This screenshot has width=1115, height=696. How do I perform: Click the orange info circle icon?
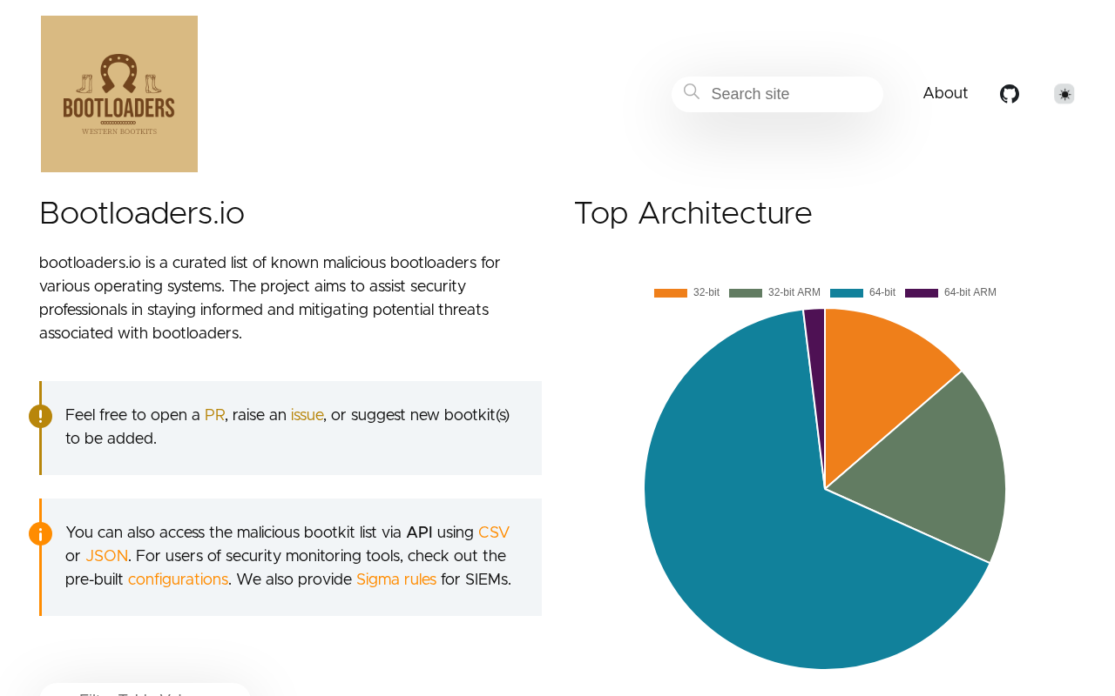click(x=40, y=533)
